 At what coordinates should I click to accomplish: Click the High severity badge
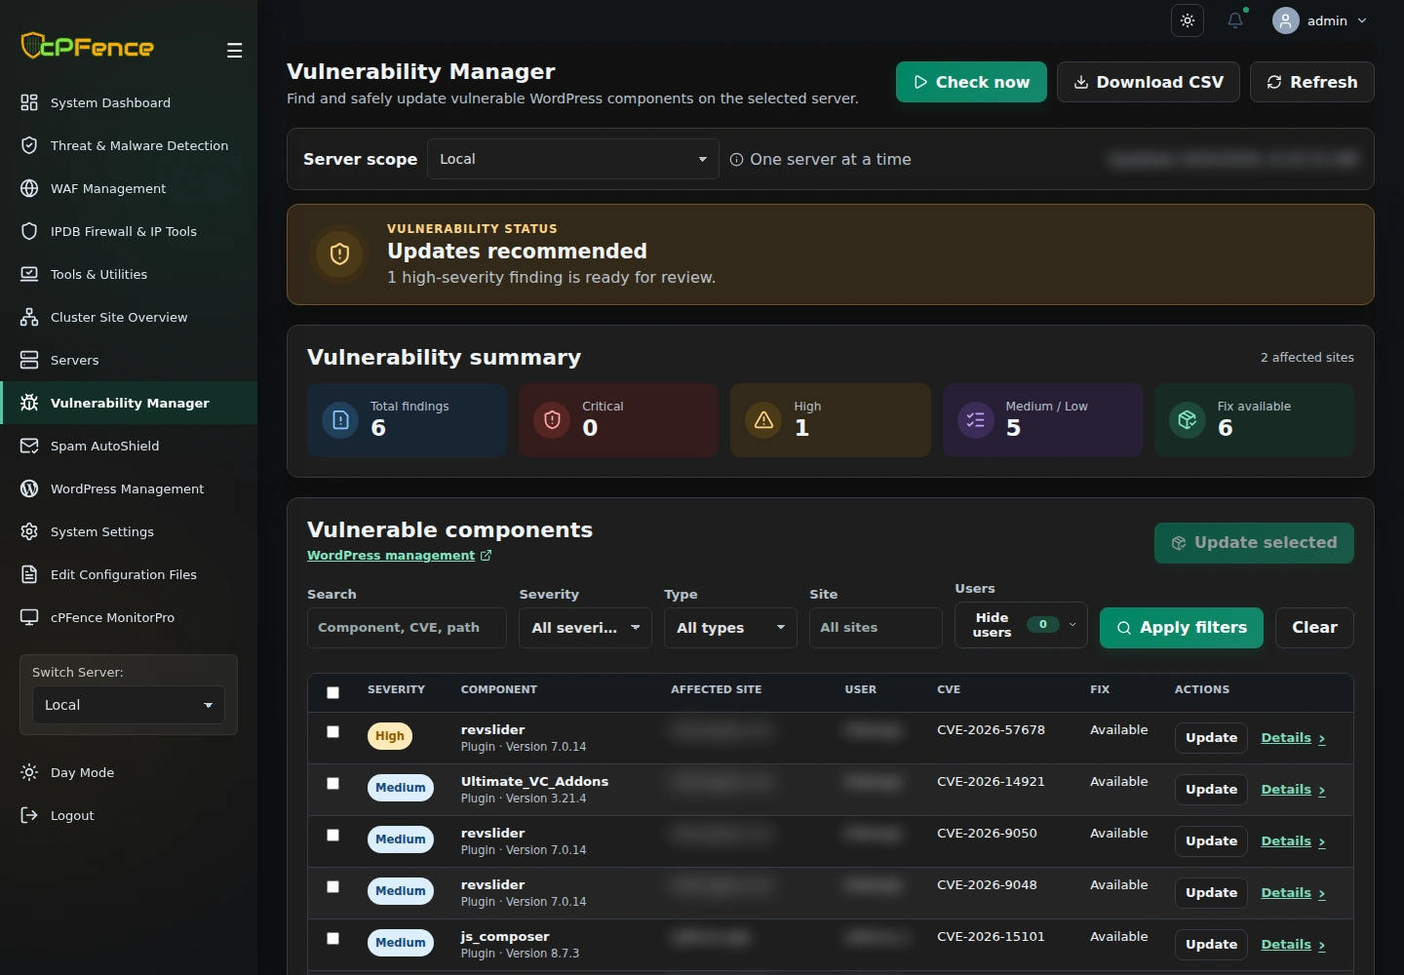click(390, 736)
